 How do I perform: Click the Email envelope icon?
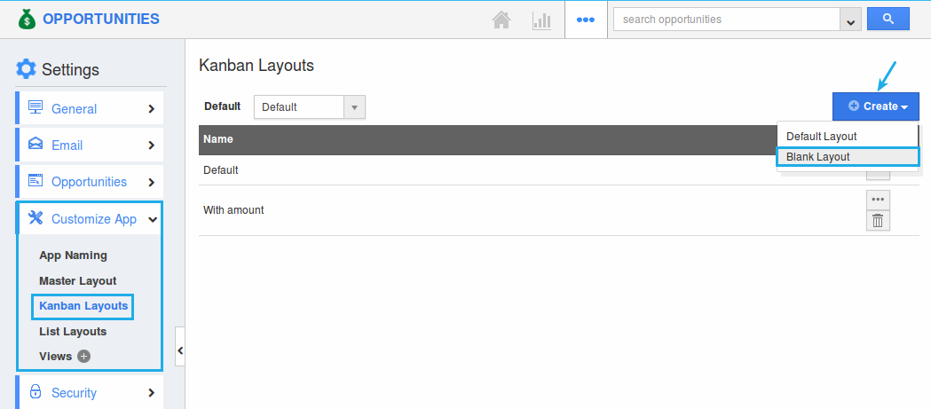pyautogui.click(x=36, y=145)
